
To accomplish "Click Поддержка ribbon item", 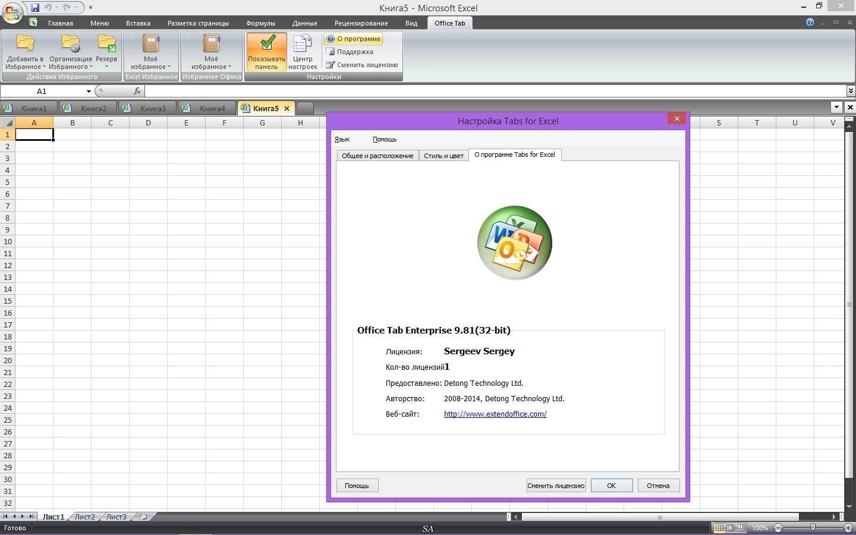I will tap(350, 52).
